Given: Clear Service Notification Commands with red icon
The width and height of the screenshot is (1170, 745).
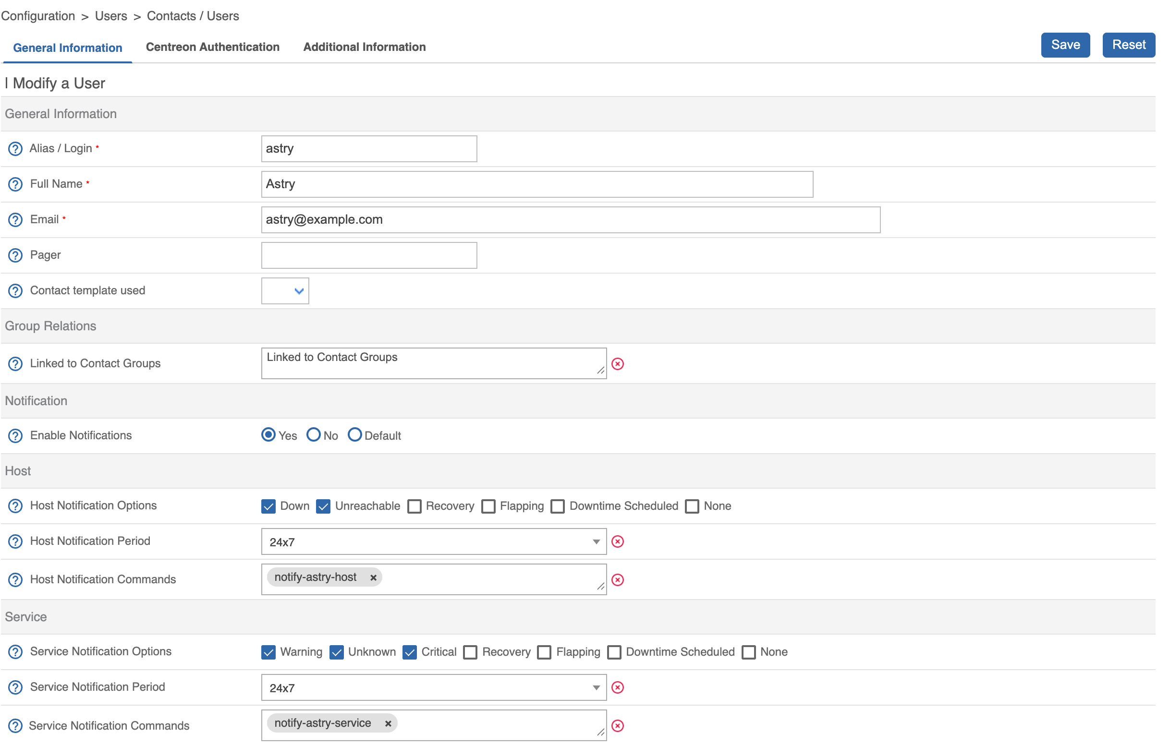Looking at the screenshot, I should (x=617, y=725).
